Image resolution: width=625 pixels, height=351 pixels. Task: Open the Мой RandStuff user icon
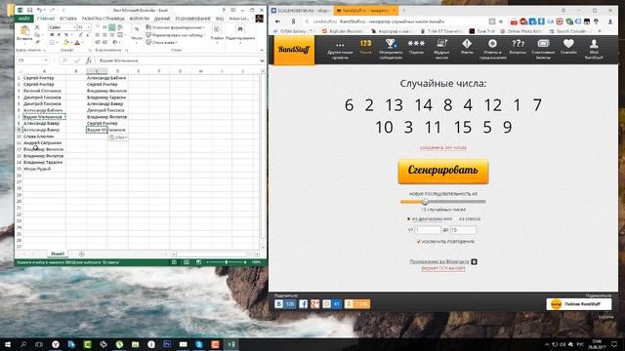coord(594,49)
